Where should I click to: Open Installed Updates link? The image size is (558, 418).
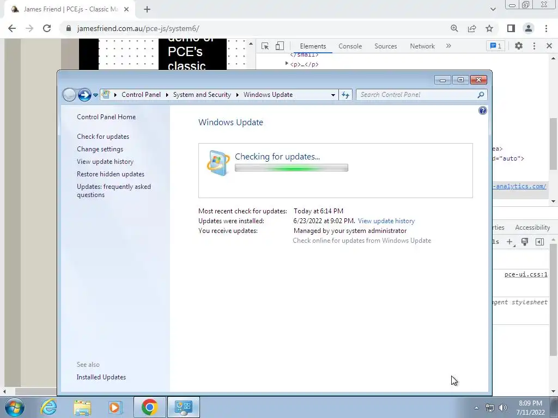coord(101,377)
